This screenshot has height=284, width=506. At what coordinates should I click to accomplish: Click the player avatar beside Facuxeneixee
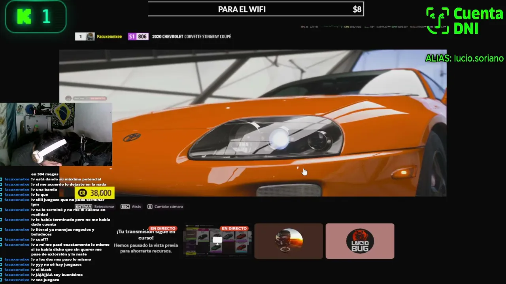[91, 37]
